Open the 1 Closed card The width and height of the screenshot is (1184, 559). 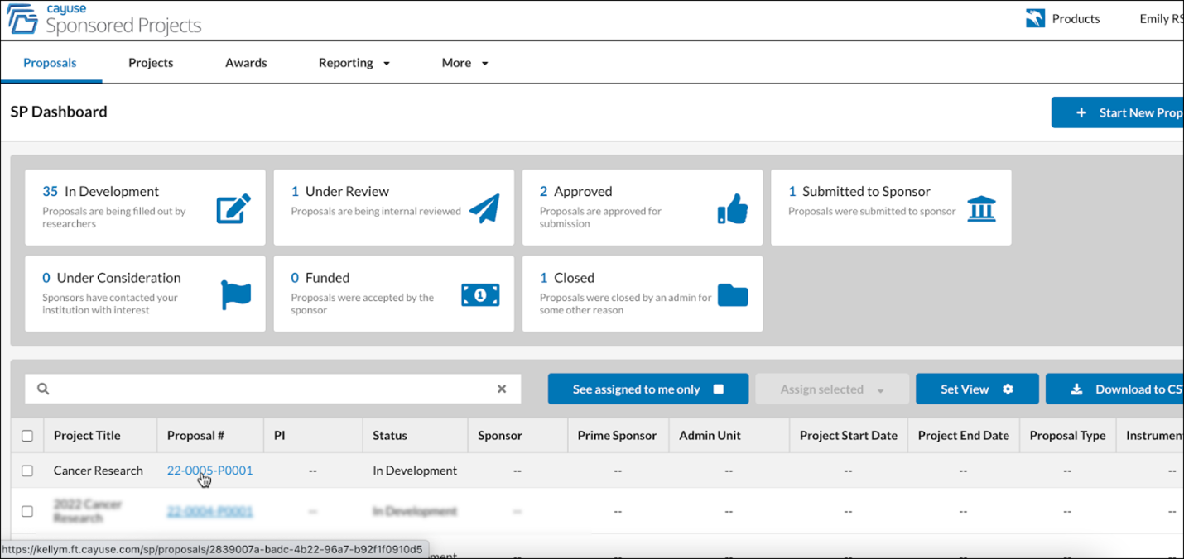[642, 294]
